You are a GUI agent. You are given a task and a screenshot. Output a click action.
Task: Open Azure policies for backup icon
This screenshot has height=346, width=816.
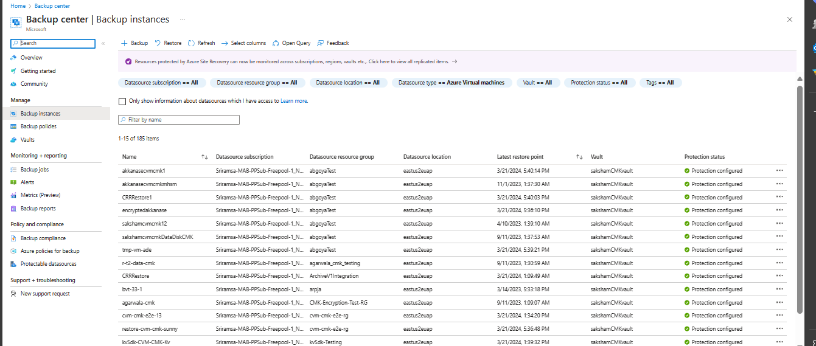pos(13,251)
